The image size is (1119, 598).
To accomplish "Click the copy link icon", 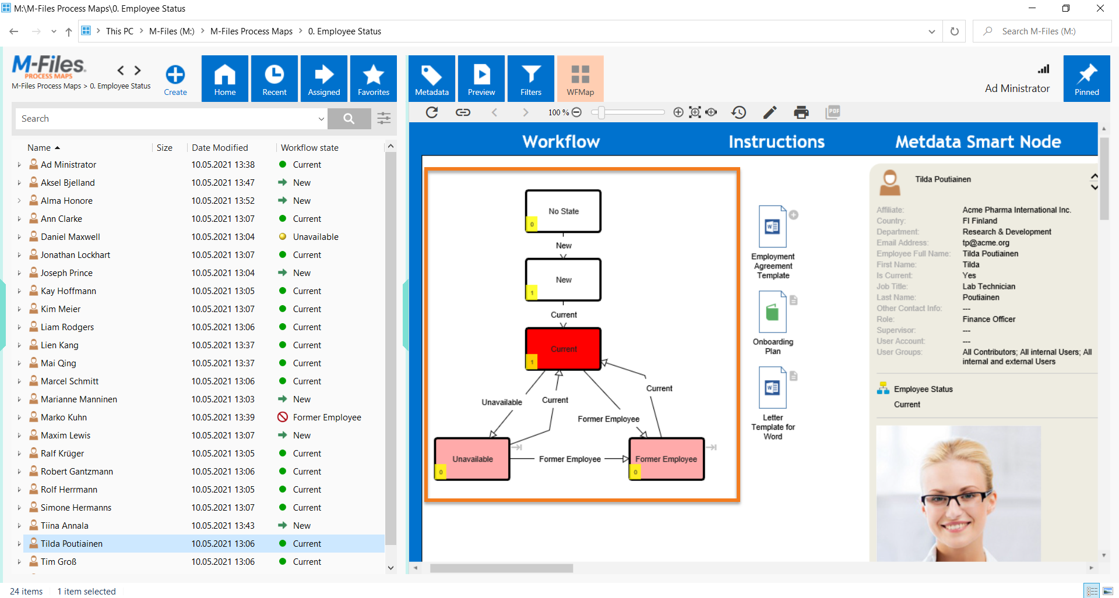I will pyautogui.click(x=463, y=112).
